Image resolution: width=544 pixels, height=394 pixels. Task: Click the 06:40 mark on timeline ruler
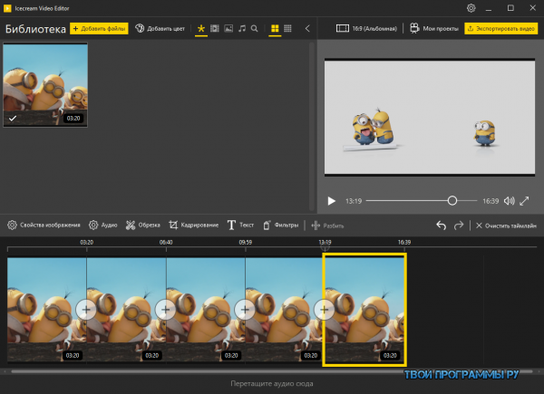[x=166, y=242]
